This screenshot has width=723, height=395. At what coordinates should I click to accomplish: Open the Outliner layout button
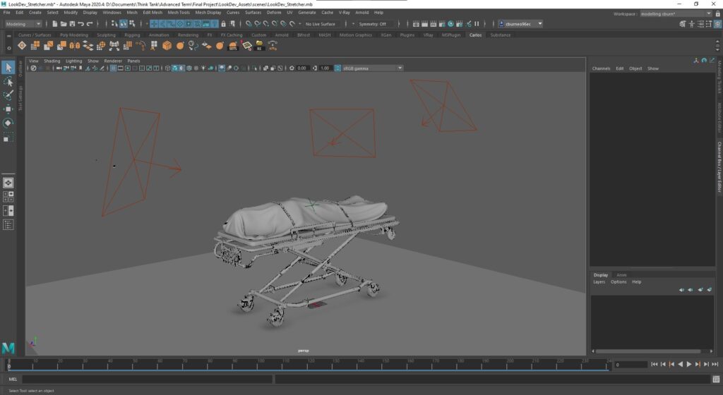(x=8, y=225)
